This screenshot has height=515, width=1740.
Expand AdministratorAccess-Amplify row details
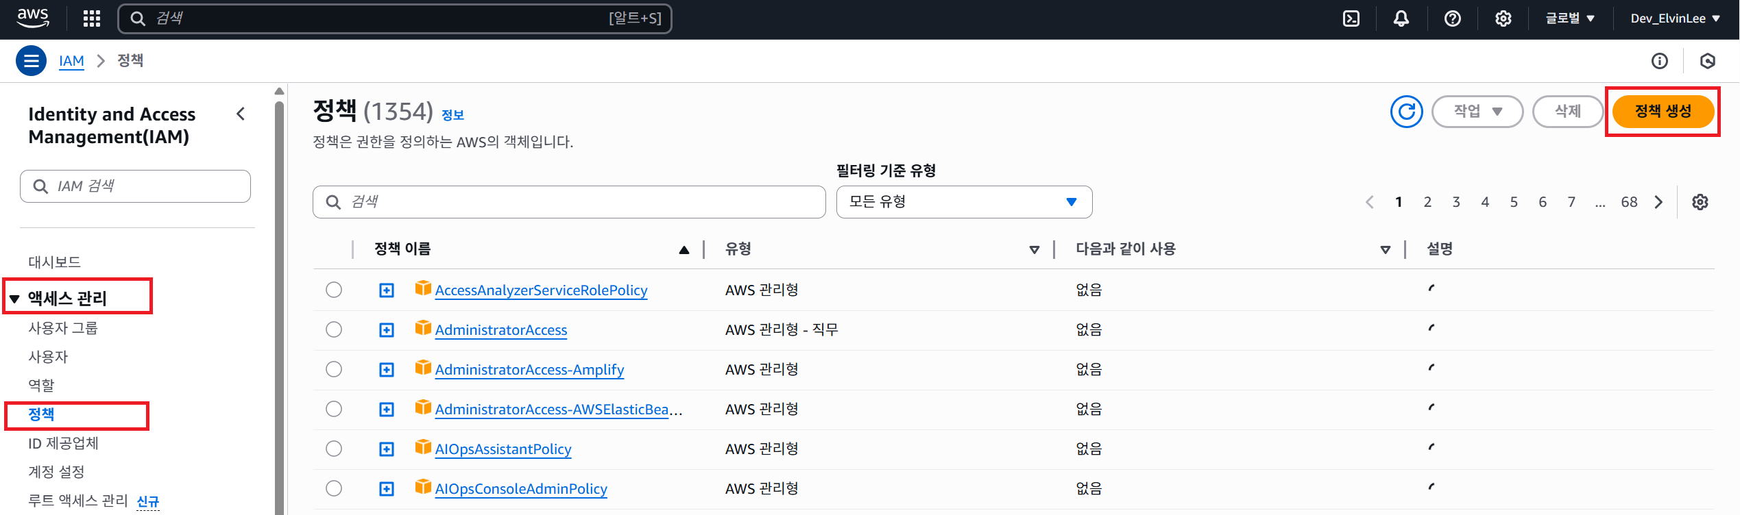[387, 370]
